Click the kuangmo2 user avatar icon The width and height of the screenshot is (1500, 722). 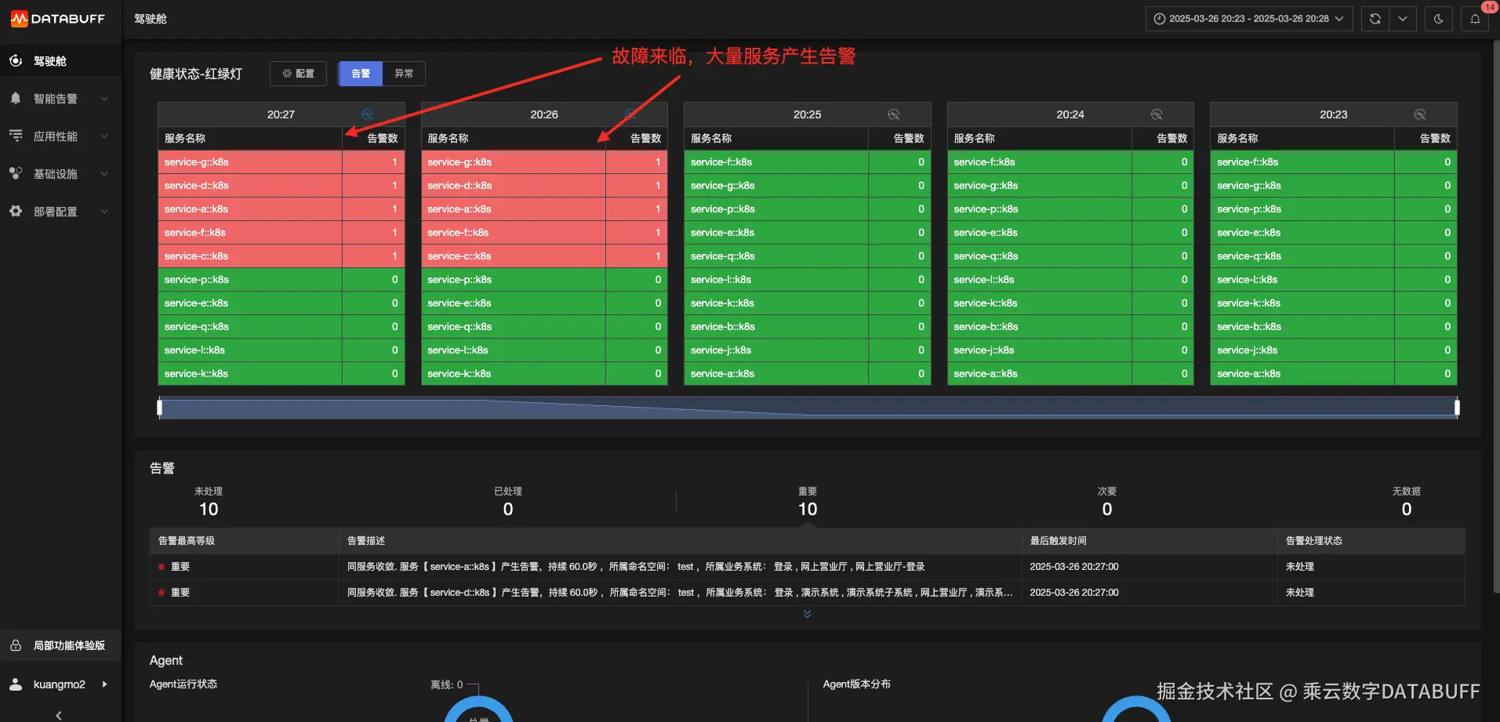[x=16, y=684]
